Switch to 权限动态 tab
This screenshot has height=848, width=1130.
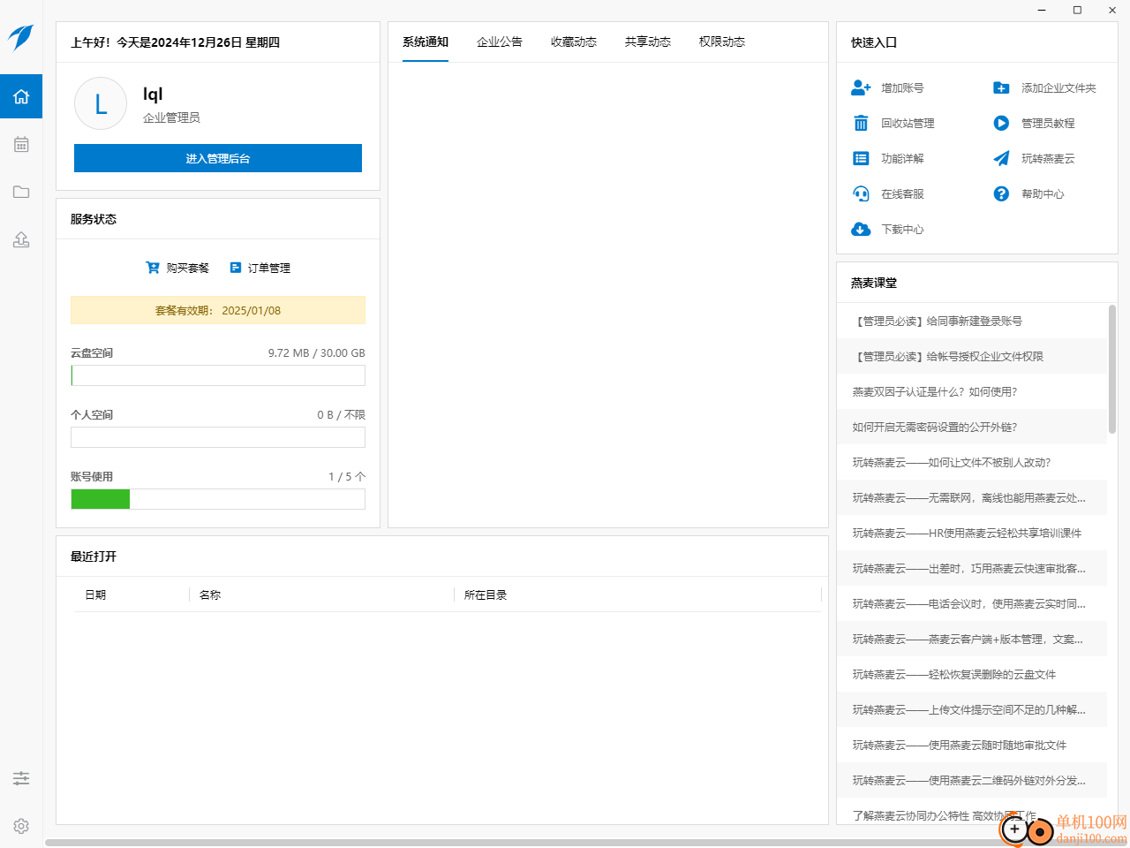(x=722, y=42)
